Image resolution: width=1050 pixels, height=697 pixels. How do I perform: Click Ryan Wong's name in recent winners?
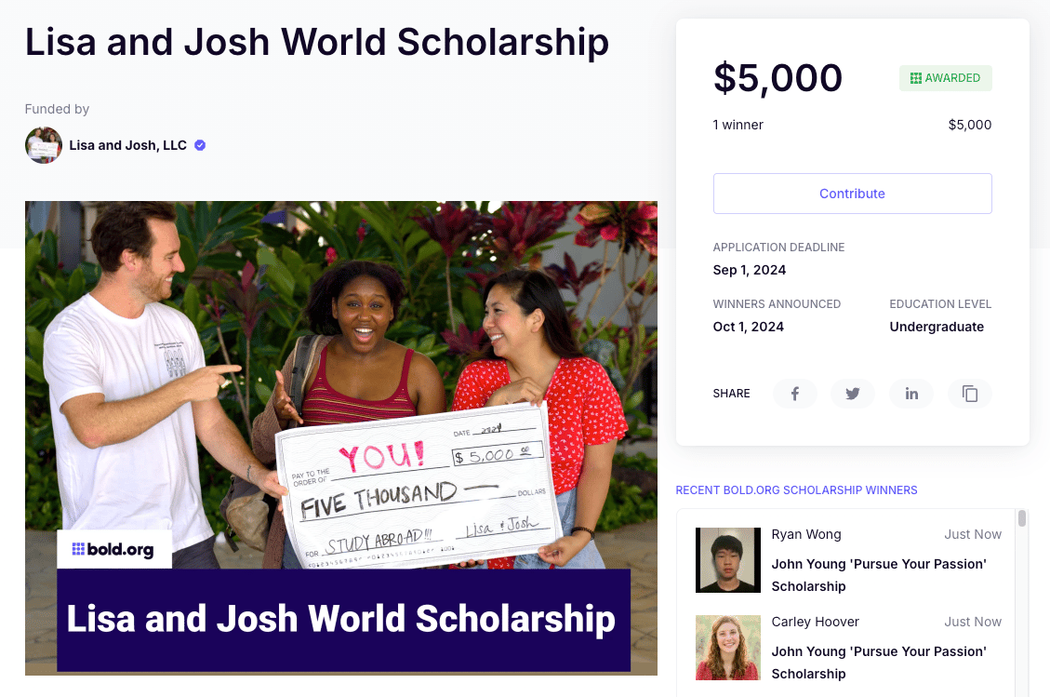click(806, 534)
